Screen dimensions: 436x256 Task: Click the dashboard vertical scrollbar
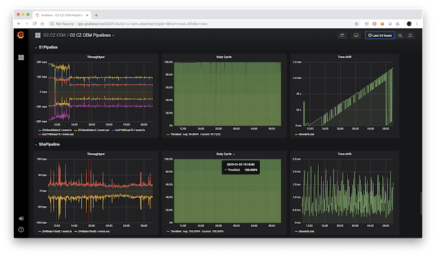421,203
